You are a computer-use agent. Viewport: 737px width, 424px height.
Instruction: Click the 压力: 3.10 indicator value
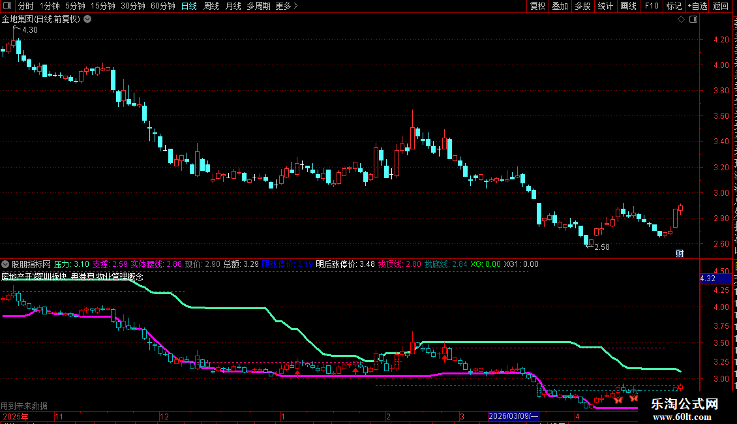pyautogui.click(x=72, y=264)
